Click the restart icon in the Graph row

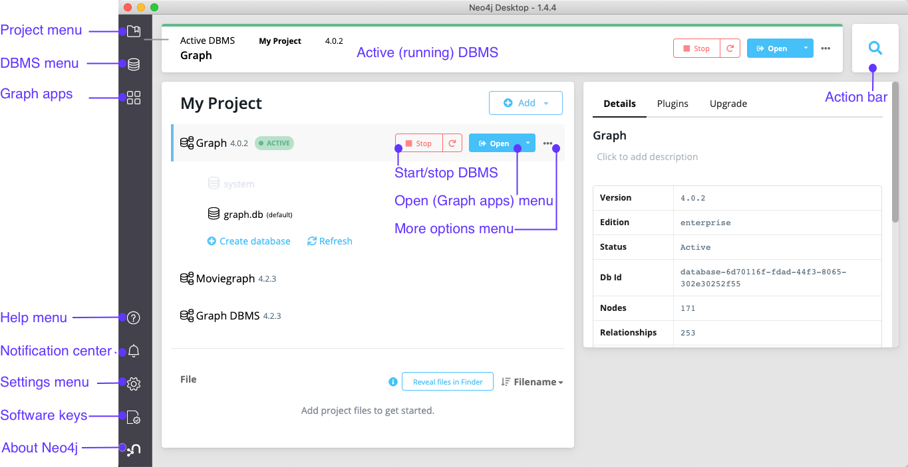click(x=452, y=143)
